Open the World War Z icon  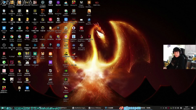tap(58, 13)
